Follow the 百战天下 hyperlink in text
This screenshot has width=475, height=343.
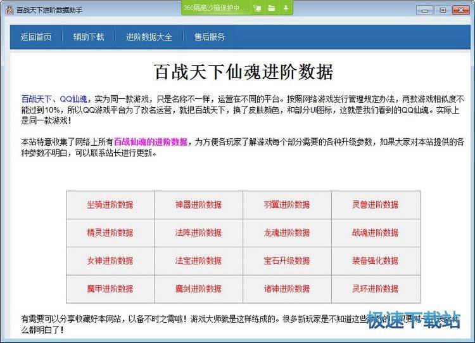[37, 100]
